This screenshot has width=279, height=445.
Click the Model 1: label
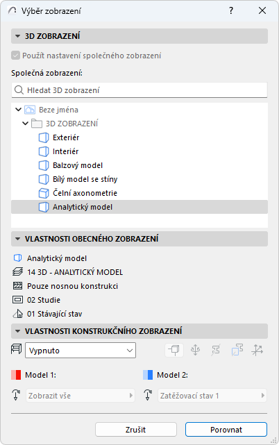(40, 375)
